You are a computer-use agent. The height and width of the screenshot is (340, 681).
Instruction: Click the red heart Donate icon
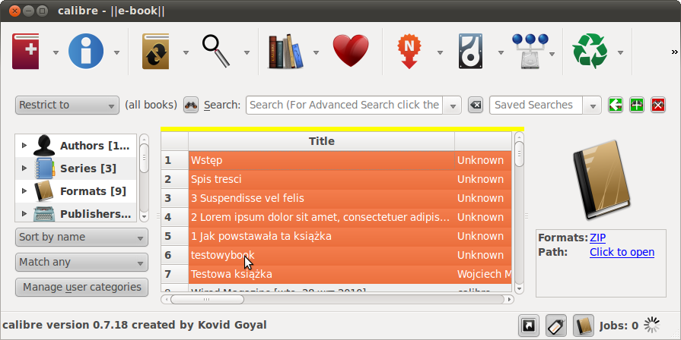tap(351, 52)
